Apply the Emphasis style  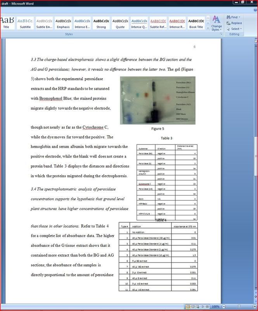point(63,23)
